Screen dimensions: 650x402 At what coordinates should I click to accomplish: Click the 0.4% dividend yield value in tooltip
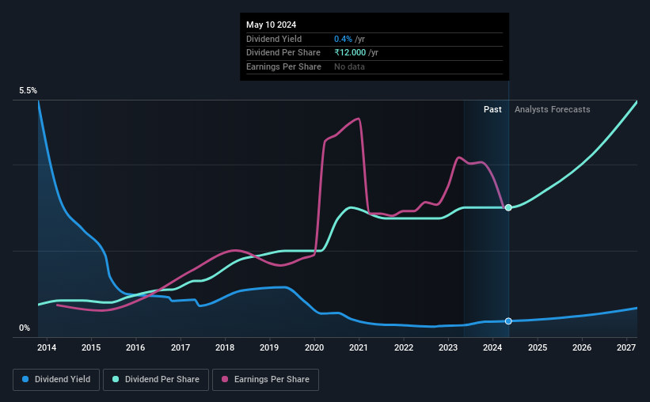[x=344, y=39]
